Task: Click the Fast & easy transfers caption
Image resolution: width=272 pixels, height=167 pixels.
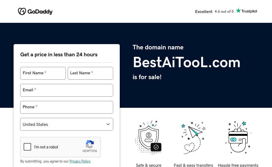Action: (193, 165)
